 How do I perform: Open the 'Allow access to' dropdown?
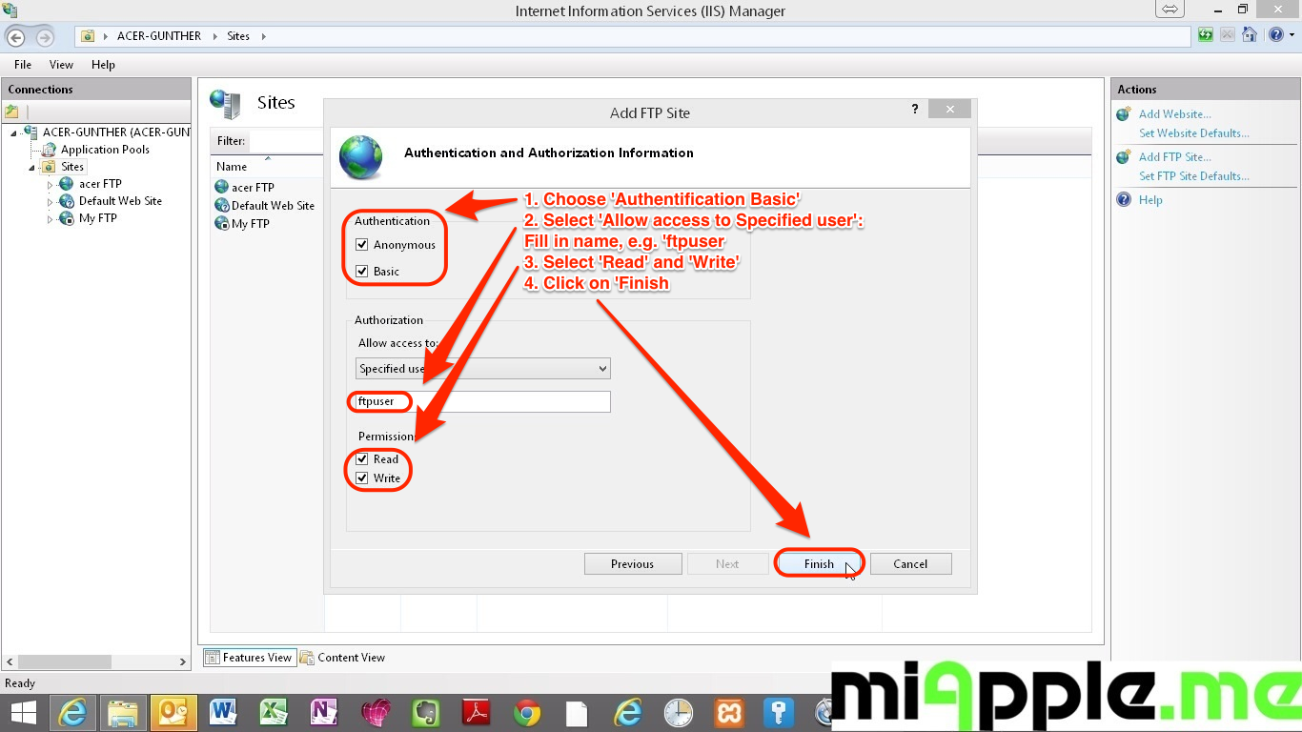point(482,369)
